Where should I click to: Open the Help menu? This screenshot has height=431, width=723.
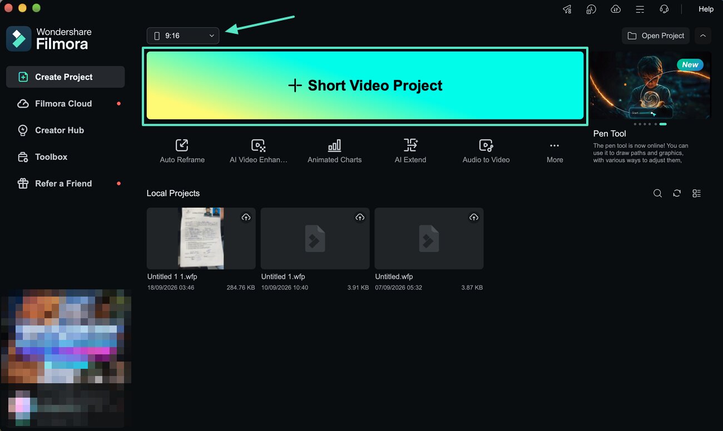coord(706,9)
